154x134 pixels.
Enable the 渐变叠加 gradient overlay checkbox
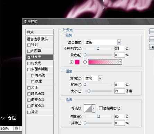click(x=29, y=100)
